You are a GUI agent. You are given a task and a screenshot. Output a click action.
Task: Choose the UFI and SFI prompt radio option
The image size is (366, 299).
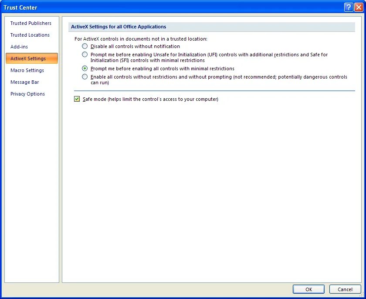coord(85,55)
